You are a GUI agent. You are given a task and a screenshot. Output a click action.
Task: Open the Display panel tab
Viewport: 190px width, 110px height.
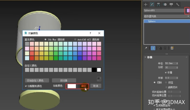tap(171, 4)
